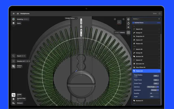Click the Boolean 07 feature icon

(134, 101)
